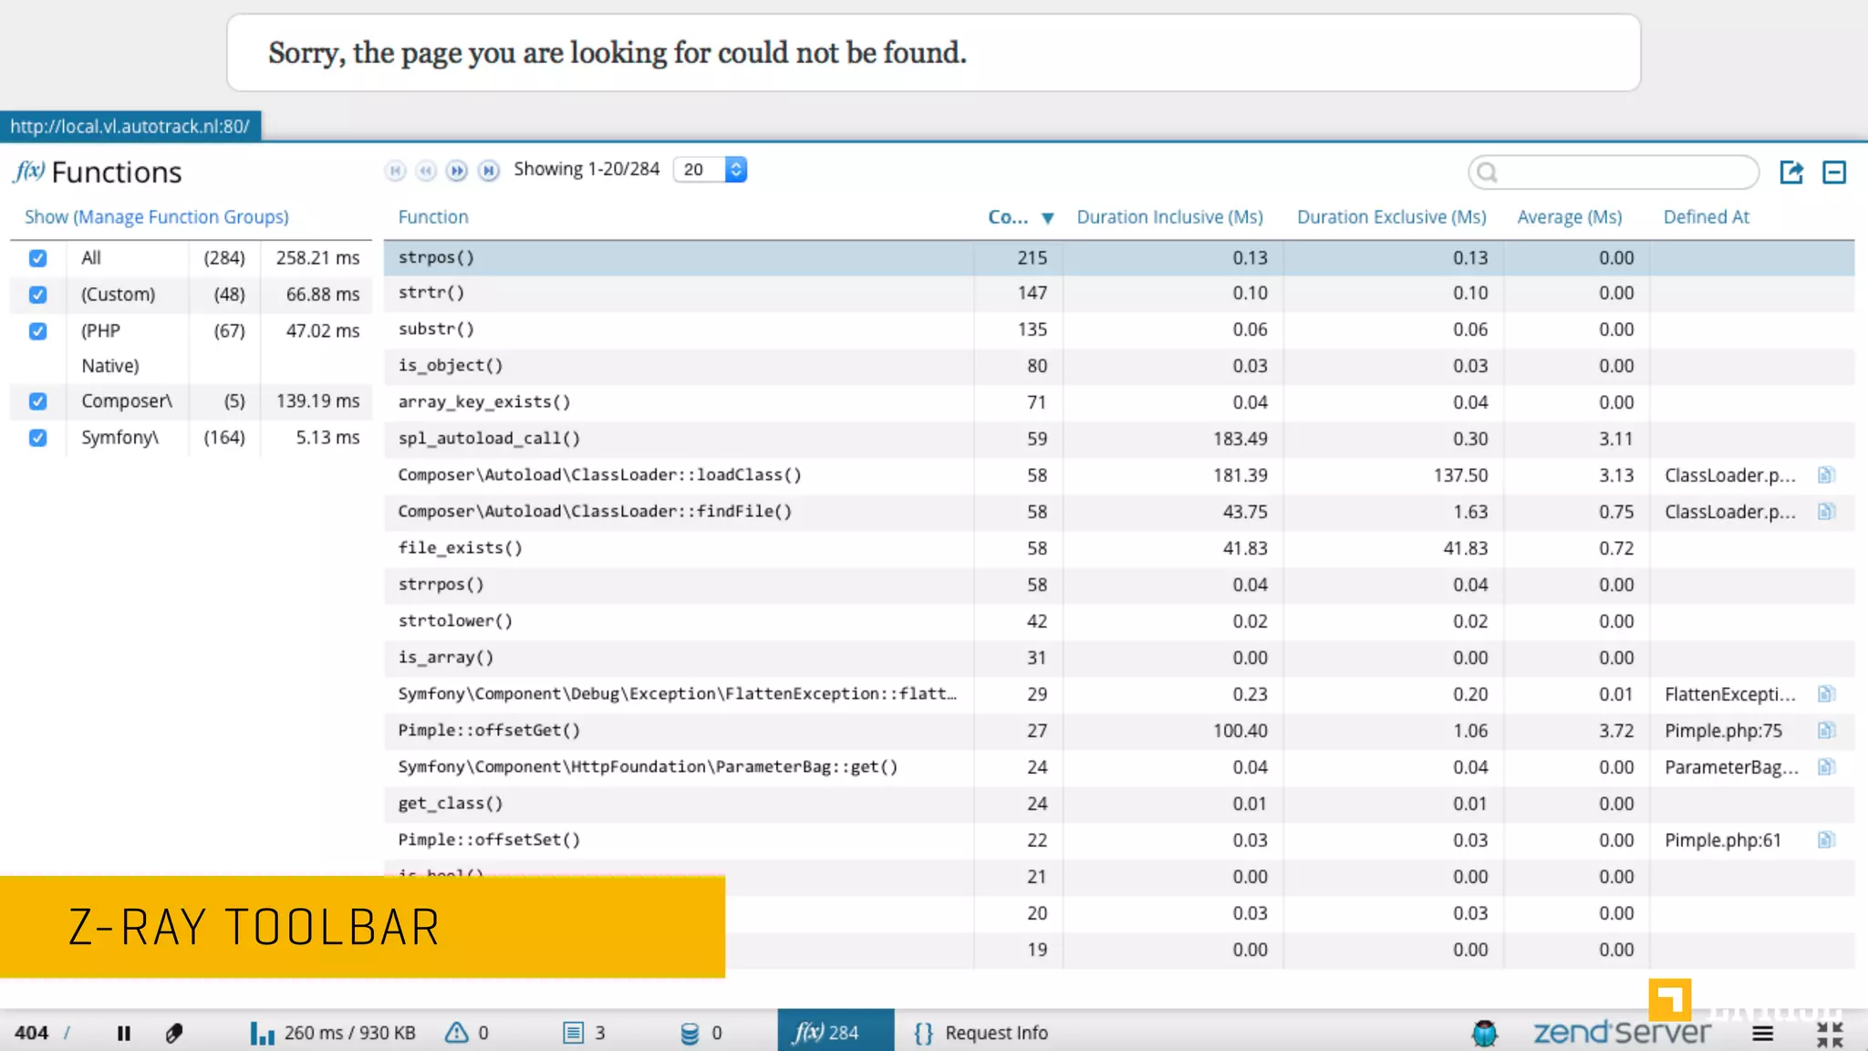Shrink the Z-Ray toolbar with collapse arrows
This screenshot has width=1868, height=1051.
pos(1829,1034)
